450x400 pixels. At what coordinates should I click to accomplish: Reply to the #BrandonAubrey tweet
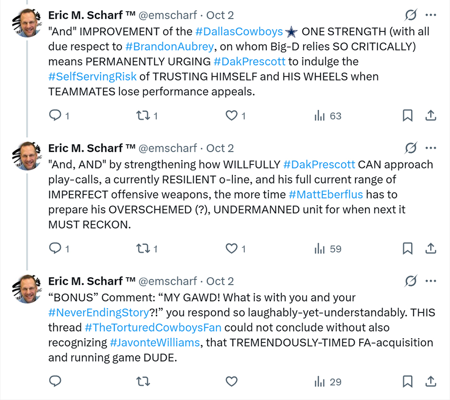pos(55,116)
